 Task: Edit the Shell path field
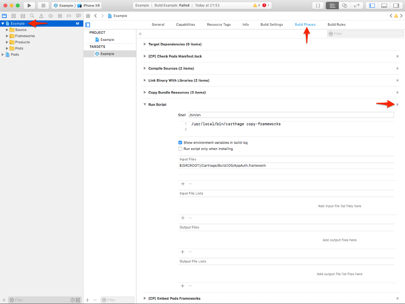[x=291, y=115]
